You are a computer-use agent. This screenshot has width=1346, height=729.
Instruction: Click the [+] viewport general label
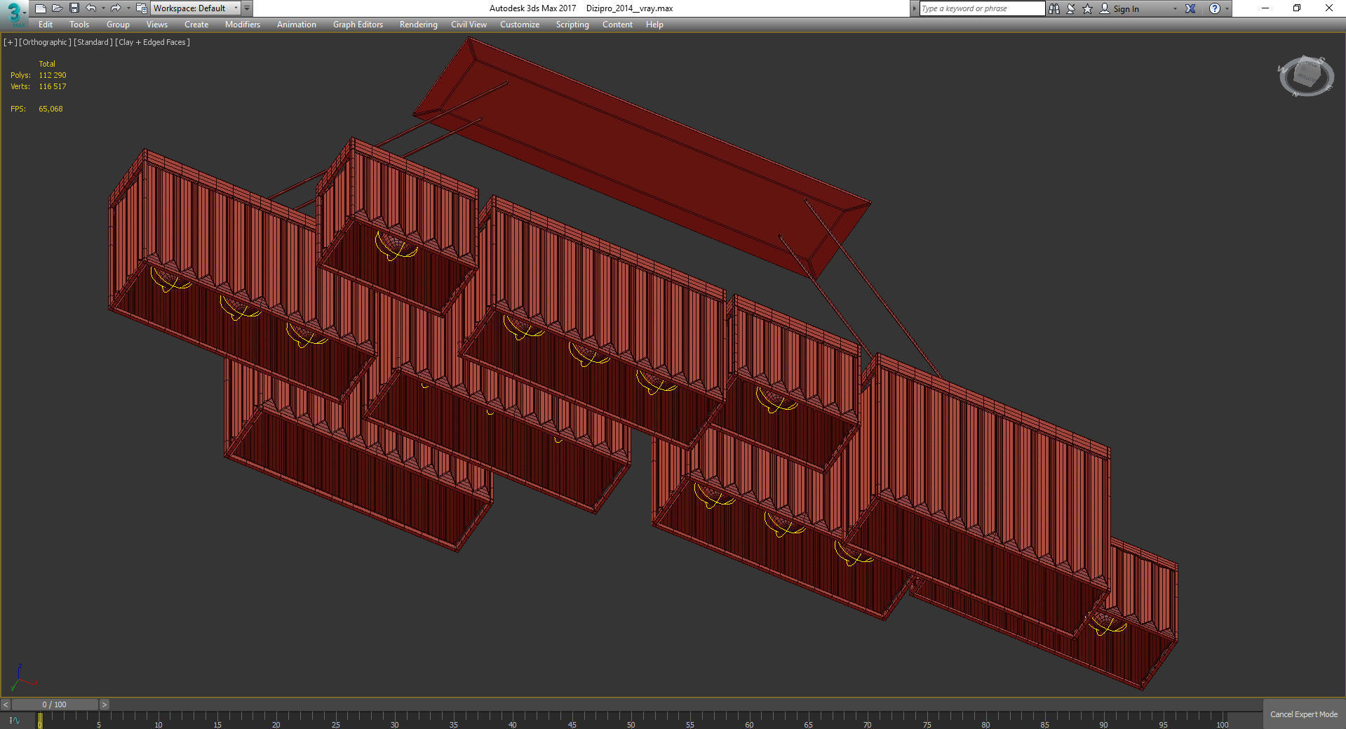(10, 42)
